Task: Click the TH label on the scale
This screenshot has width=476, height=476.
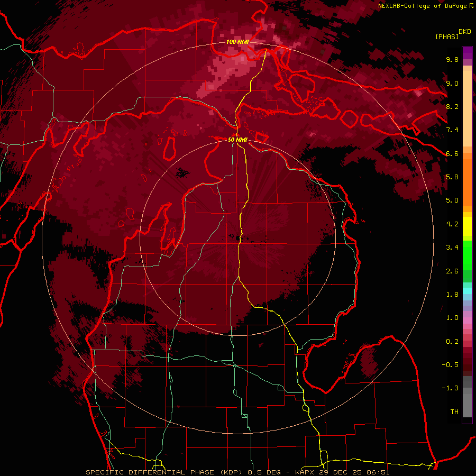Action: pyautogui.click(x=454, y=412)
